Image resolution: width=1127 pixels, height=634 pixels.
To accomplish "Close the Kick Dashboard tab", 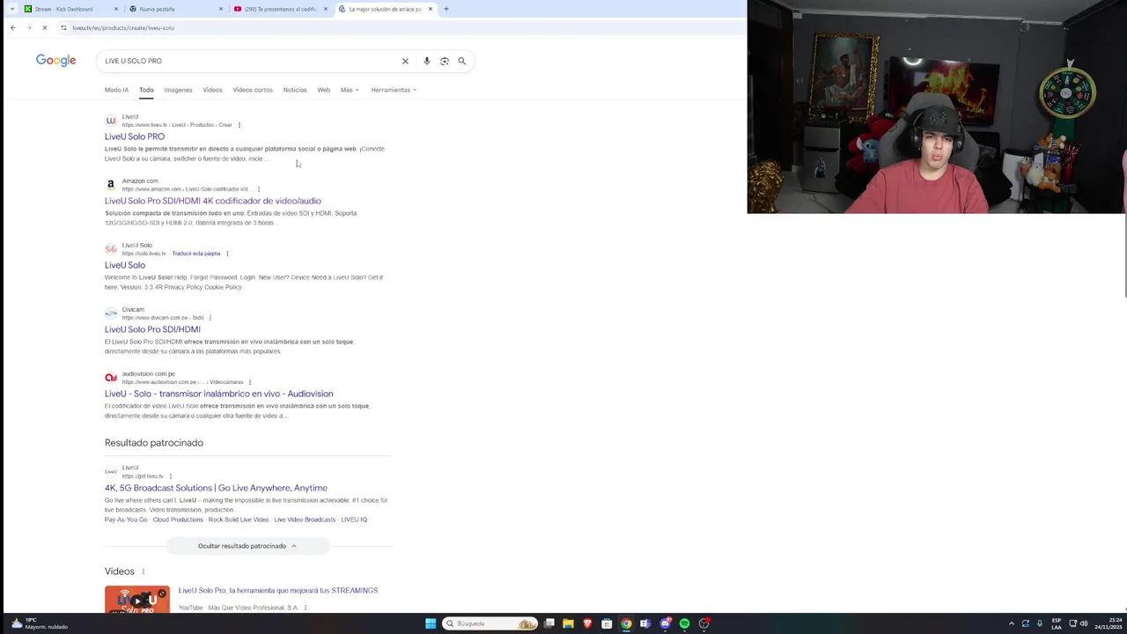I will pos(116,9).
